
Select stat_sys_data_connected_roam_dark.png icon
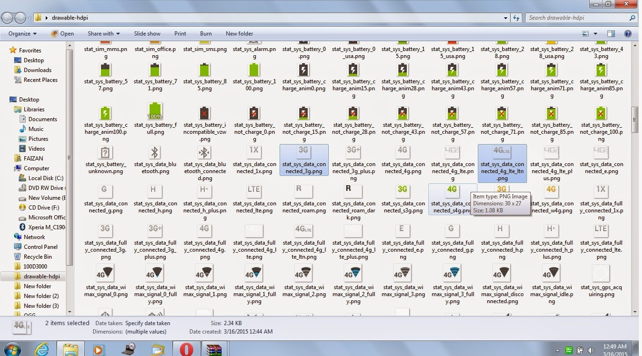pyautogui.click(x=353, y=191)
